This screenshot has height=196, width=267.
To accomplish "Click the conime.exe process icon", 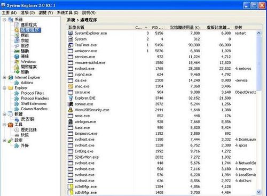I will [70, 104].
